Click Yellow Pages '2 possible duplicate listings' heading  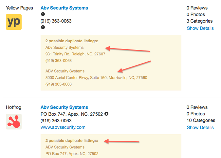tap(72, 41)
